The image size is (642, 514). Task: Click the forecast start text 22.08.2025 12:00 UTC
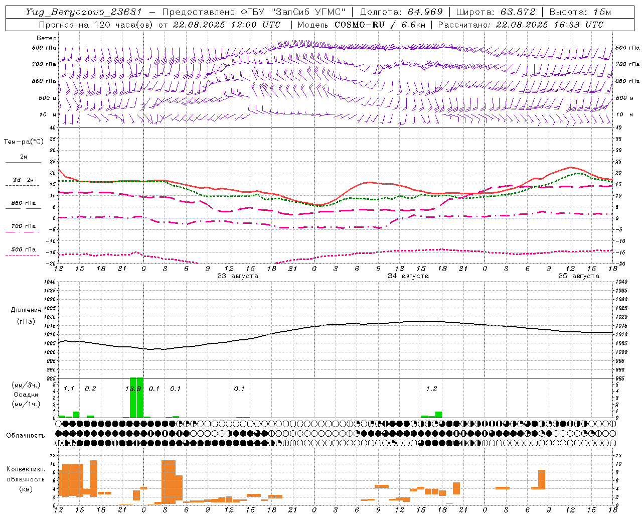(x=227, y=25)
